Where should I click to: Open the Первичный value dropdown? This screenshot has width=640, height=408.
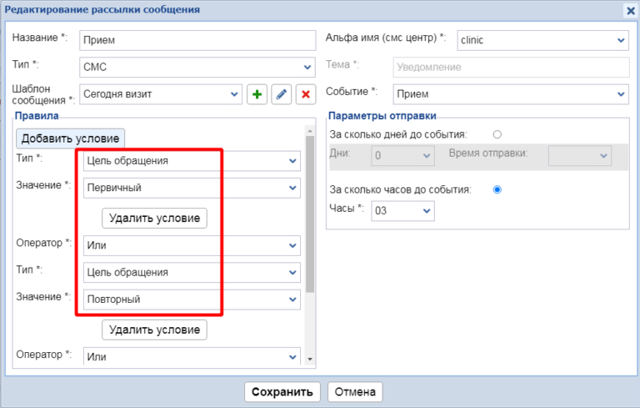[x=192, y=188]
